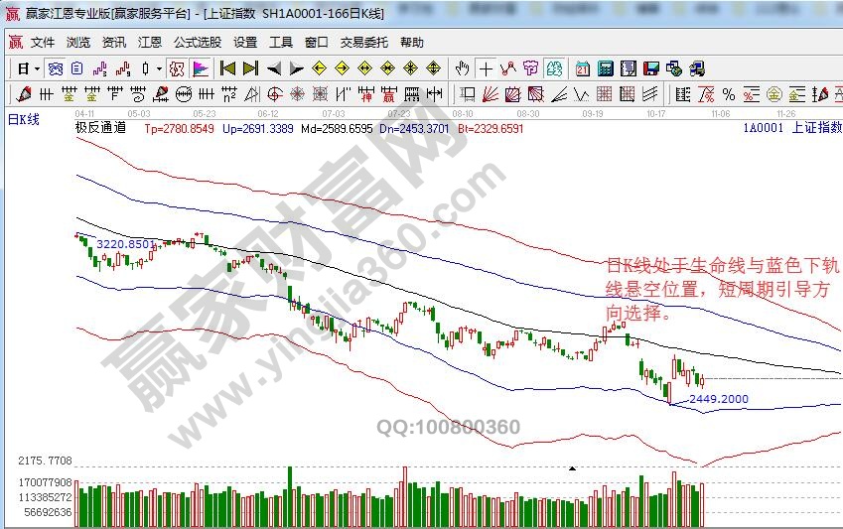
Task: Toggle the color flag chart button
Action: 200,68
